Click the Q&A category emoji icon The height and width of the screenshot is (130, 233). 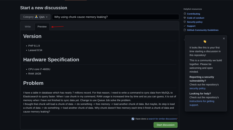(x=36, y=17)
